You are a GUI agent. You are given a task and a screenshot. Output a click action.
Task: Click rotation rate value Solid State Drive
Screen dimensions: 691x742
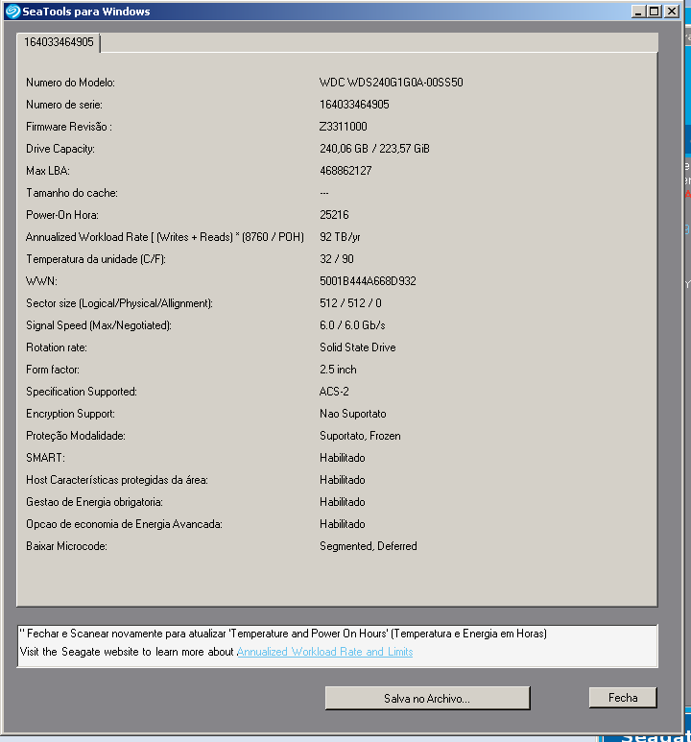357,347
